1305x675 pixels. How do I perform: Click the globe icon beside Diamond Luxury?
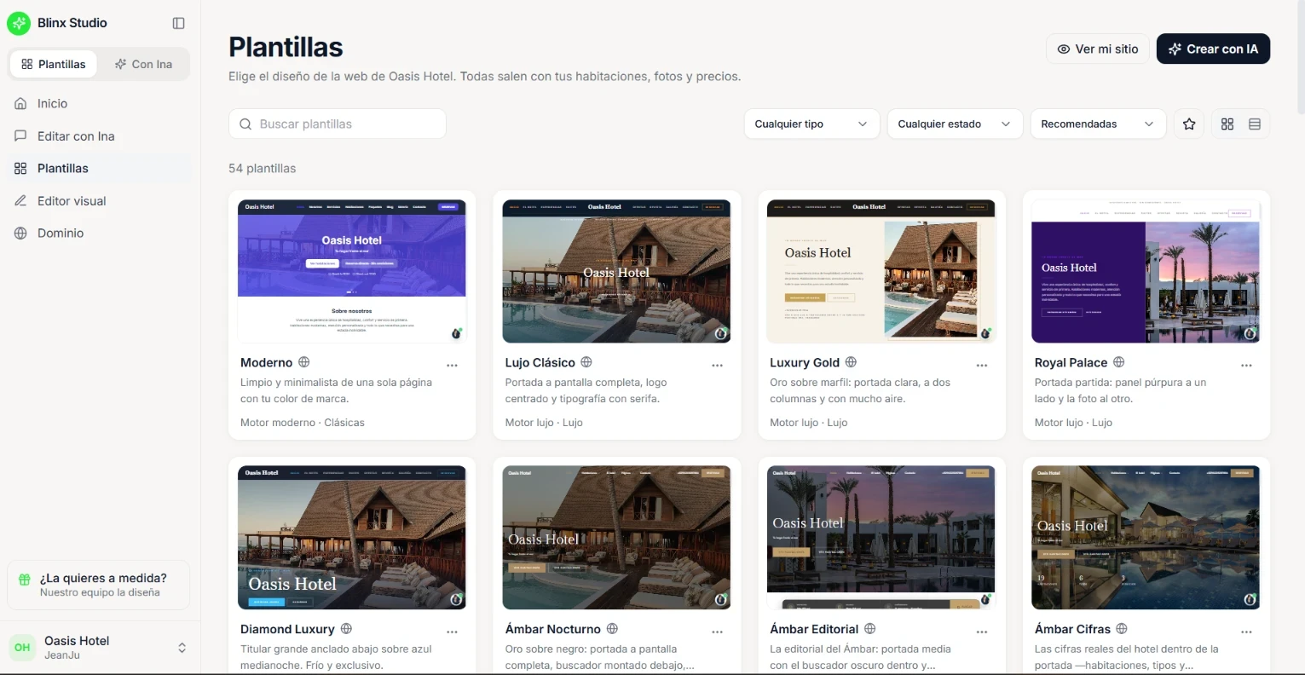click(346, 629)
